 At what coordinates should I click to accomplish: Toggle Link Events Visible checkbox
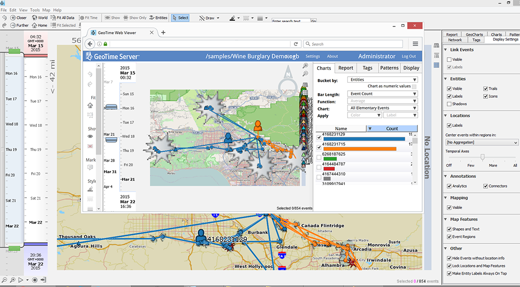click(x=449, y=60)
